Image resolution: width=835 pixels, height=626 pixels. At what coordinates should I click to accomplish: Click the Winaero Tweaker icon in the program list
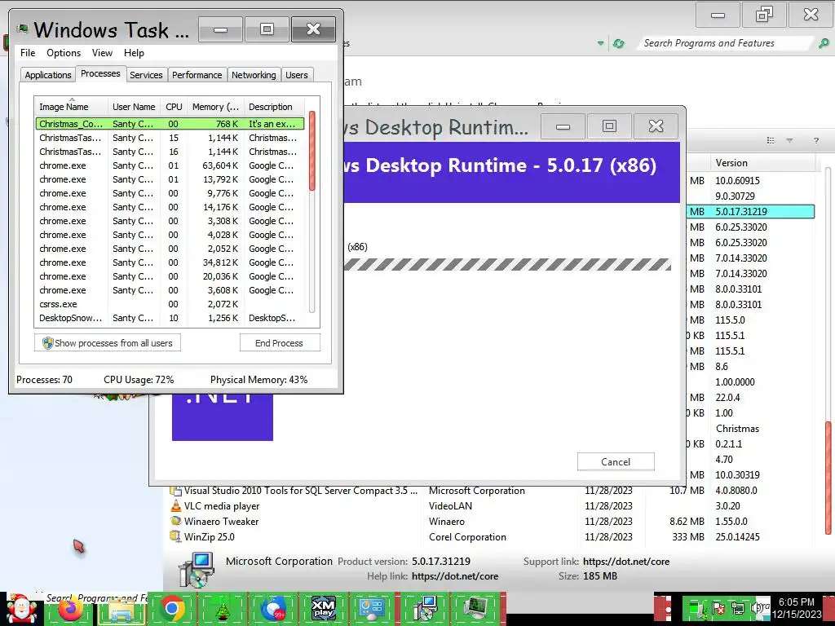coord(176,521)
